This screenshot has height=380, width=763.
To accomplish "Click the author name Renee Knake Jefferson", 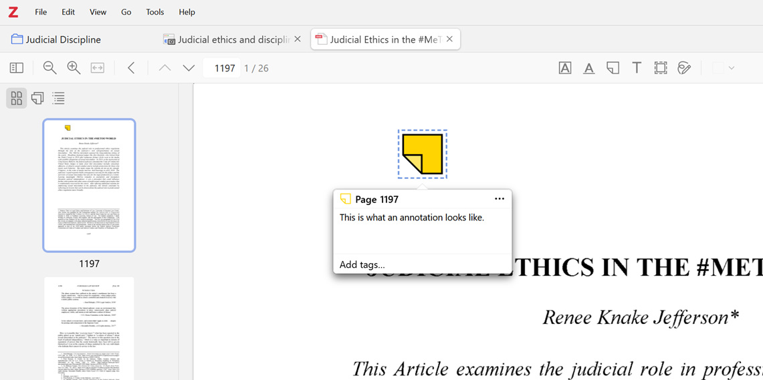I will pyautogui.click(x=641, y=317).
